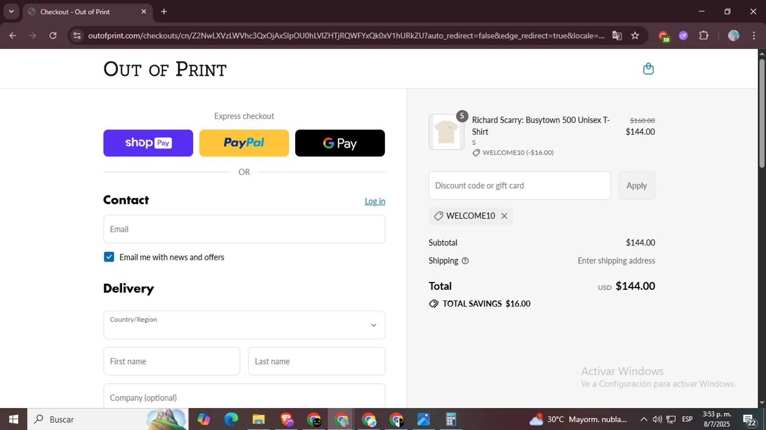
Task: Launch Microsoft Edge from the taskbar
Action: tap(231, 419)
